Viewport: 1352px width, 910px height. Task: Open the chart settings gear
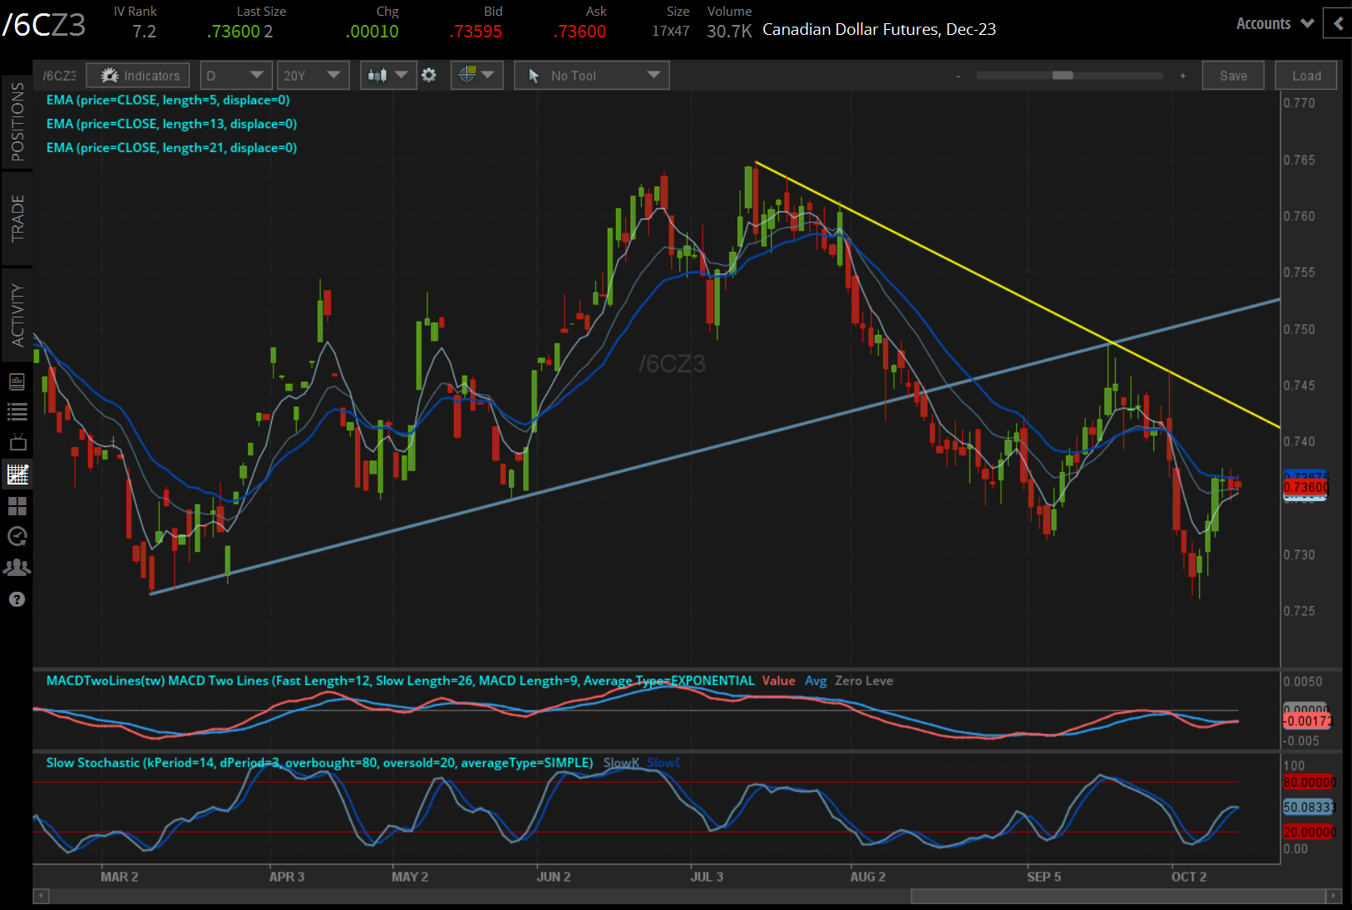[429, 76]
